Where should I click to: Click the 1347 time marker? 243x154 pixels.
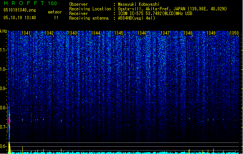pos(165,33)
